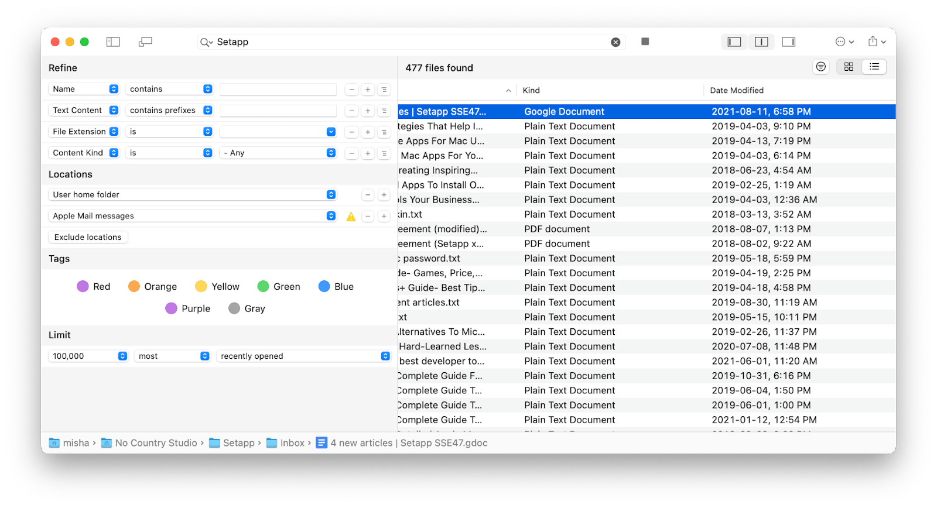Screen dimensions: 937x508
Task: Open the share menu
Action: click(x=877, y=42)
